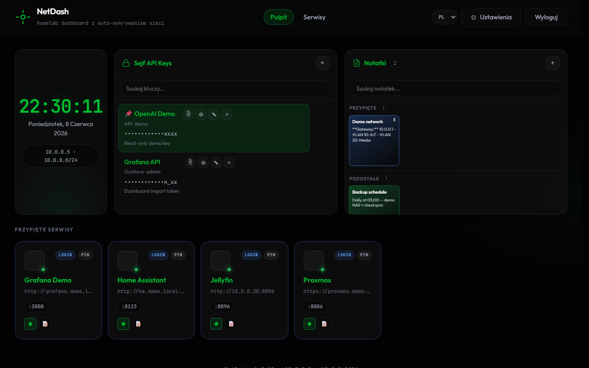Click the padlock icon beside Sejf API Keys
The height and width of the screenshot is (368, 589).
(126, 63)
